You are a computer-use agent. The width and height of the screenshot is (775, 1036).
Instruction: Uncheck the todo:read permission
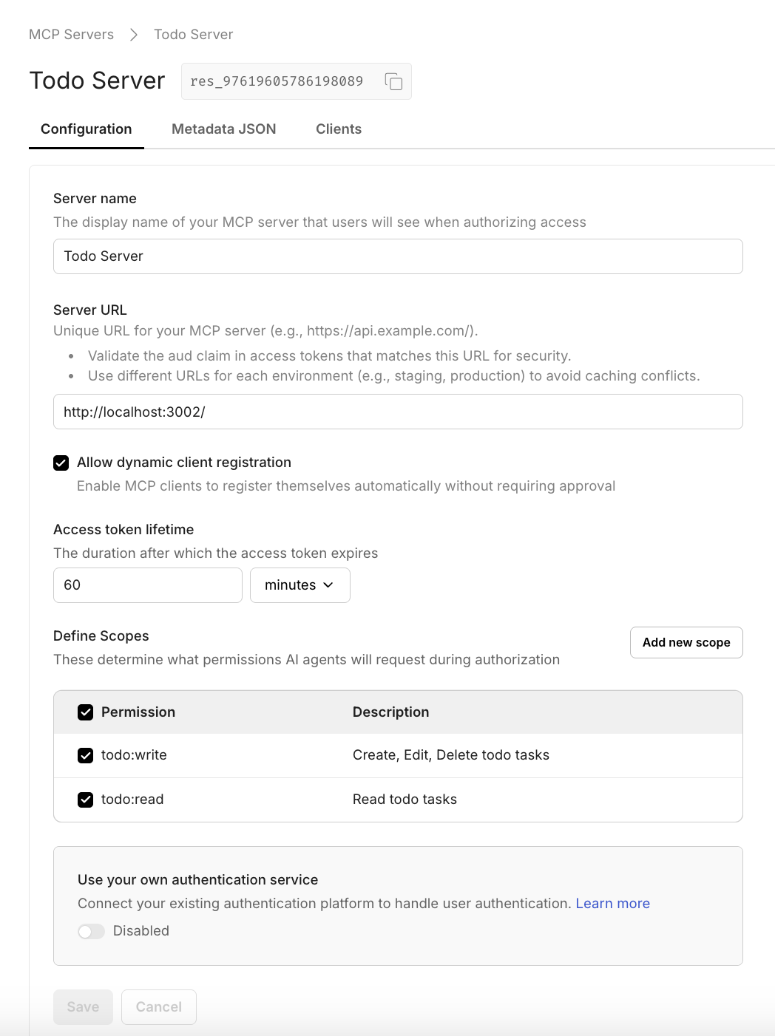pyautogui.click(x=85, y=800)
